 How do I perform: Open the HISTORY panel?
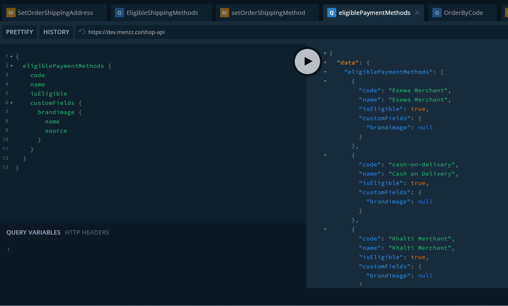click(56, 32)
